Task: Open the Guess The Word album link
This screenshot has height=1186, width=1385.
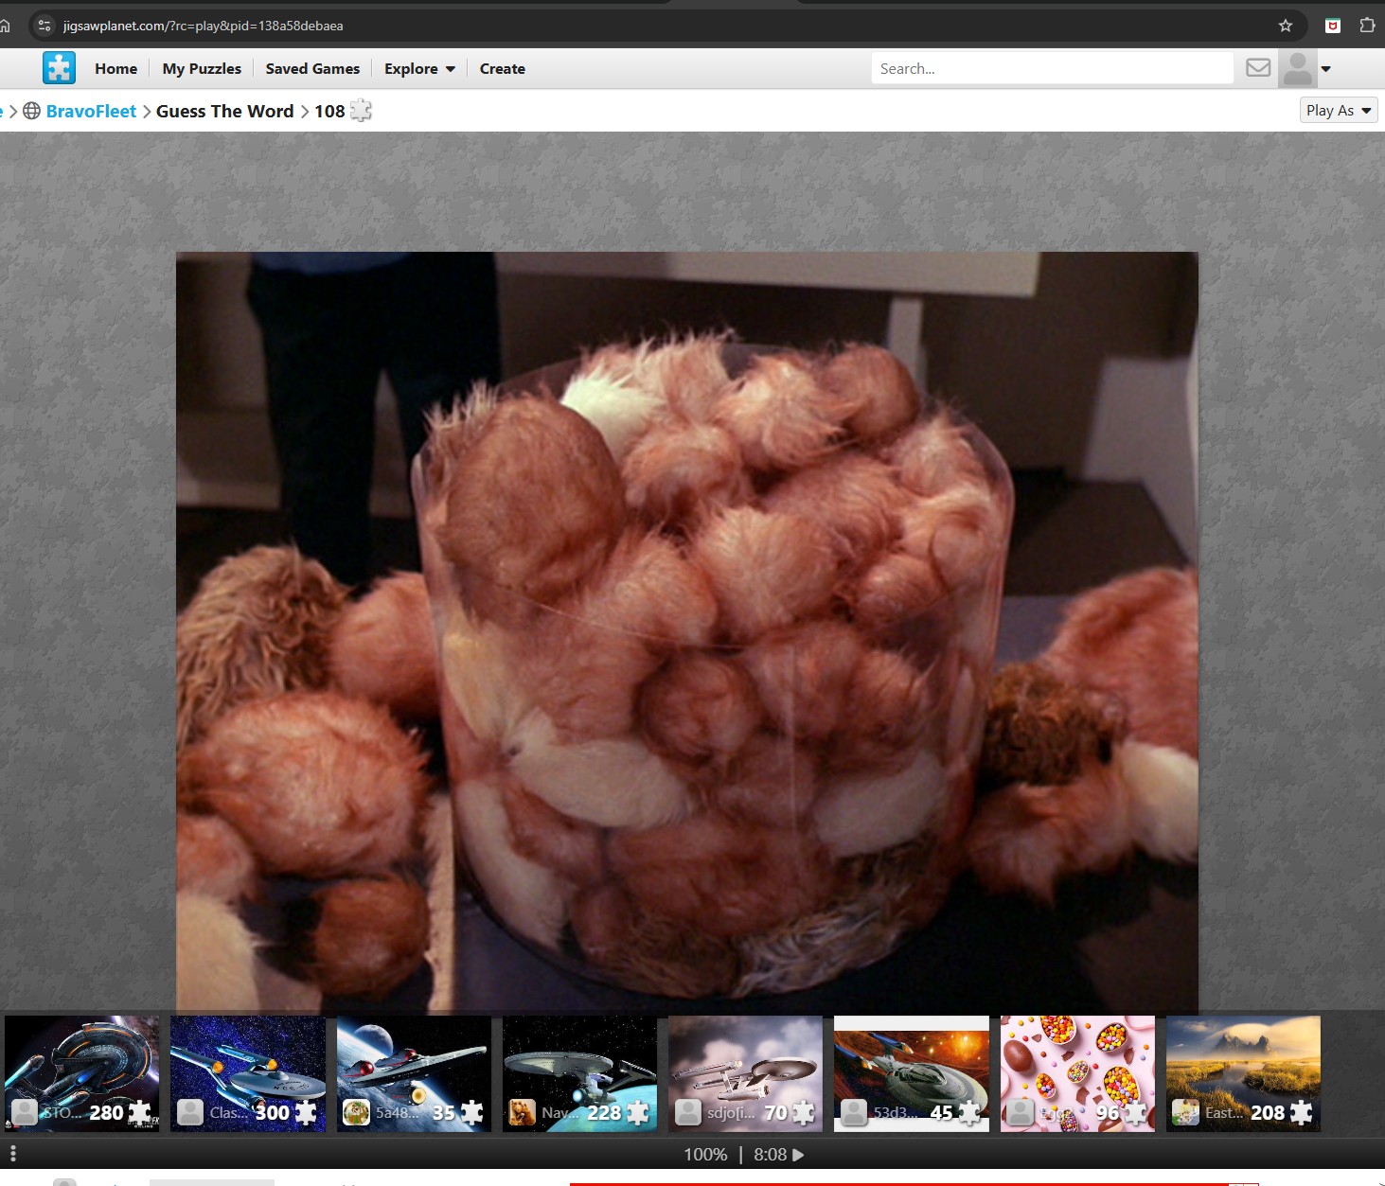Action: (x=224, y=111)
